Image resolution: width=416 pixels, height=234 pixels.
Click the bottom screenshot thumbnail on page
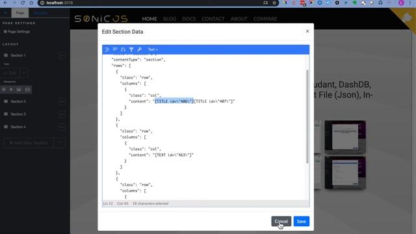point(345,172)
